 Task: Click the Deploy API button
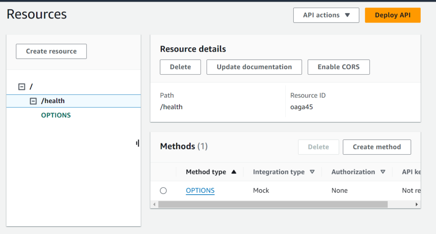[392, 15]
